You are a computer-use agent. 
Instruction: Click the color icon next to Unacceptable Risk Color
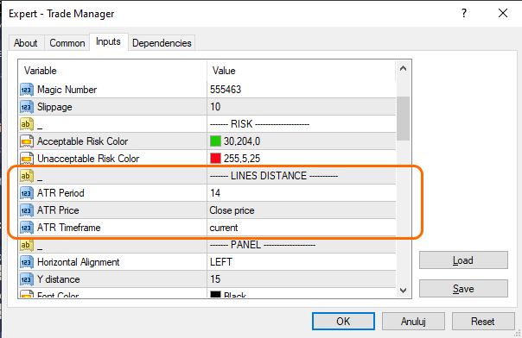[x=27, y=159]
